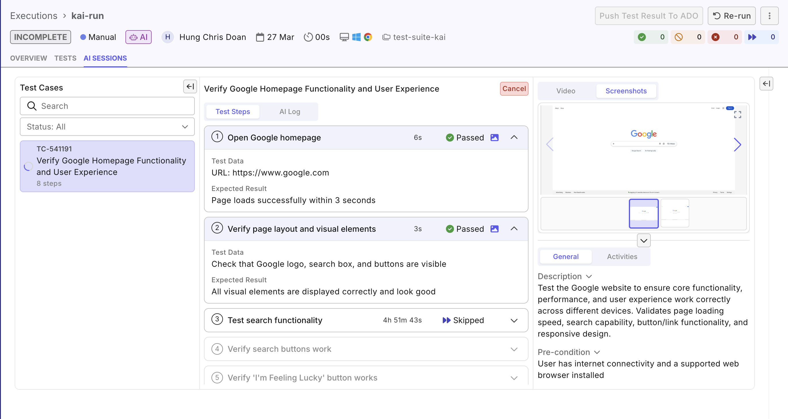Open the Status: All dropdown

point(107,127)
